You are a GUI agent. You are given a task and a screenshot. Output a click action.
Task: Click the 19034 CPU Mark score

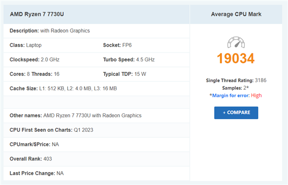click(236, 59)
